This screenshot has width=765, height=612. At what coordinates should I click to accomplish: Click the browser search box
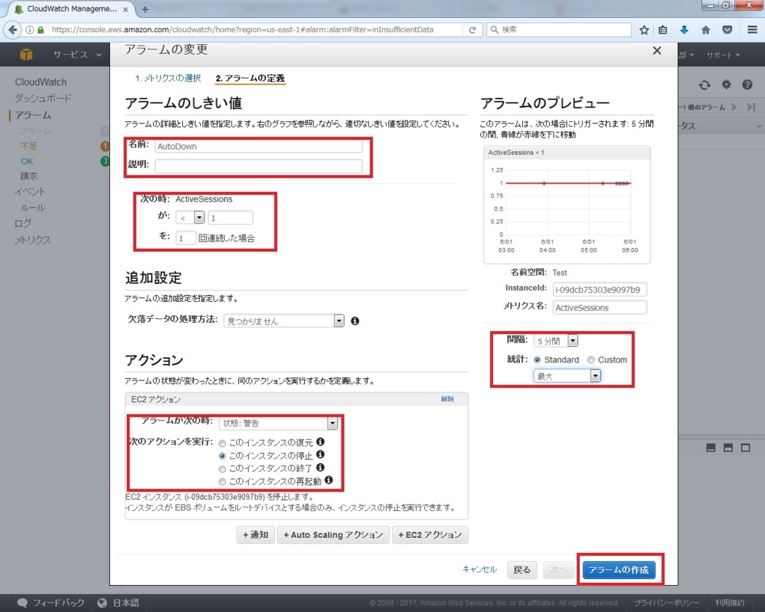pos(559,30)
